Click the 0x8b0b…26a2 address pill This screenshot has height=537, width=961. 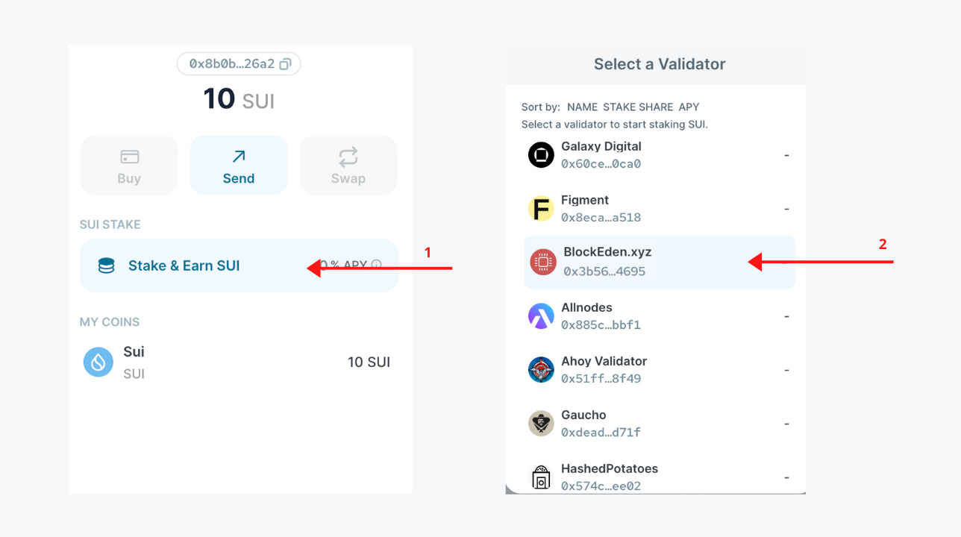(239, 64)
